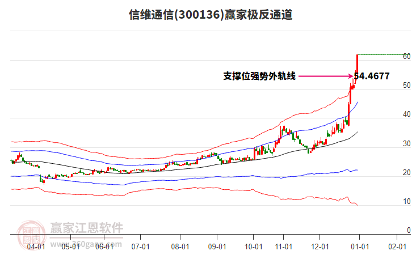
Task: Click the x-axis date 01-01
Action: click(359, 246)
